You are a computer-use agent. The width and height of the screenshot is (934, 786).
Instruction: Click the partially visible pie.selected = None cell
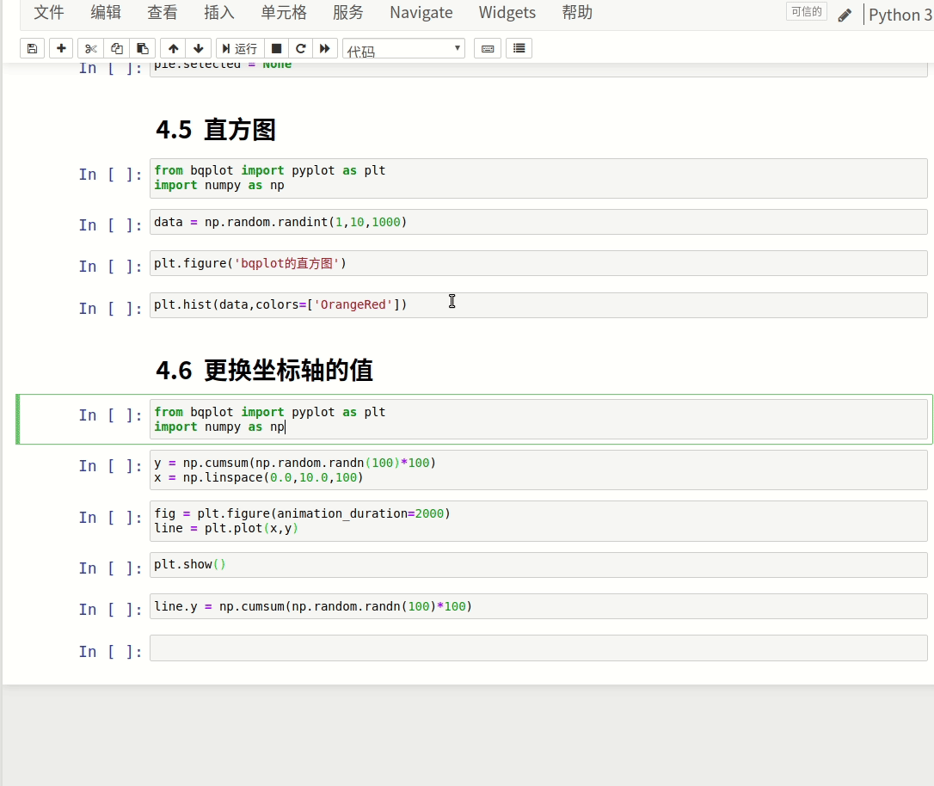coord(538,70)
